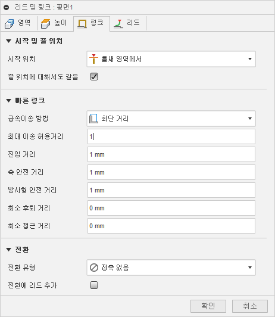
Task: Click the 틈새 영역에서 start position icon
Action: (93, 59)
